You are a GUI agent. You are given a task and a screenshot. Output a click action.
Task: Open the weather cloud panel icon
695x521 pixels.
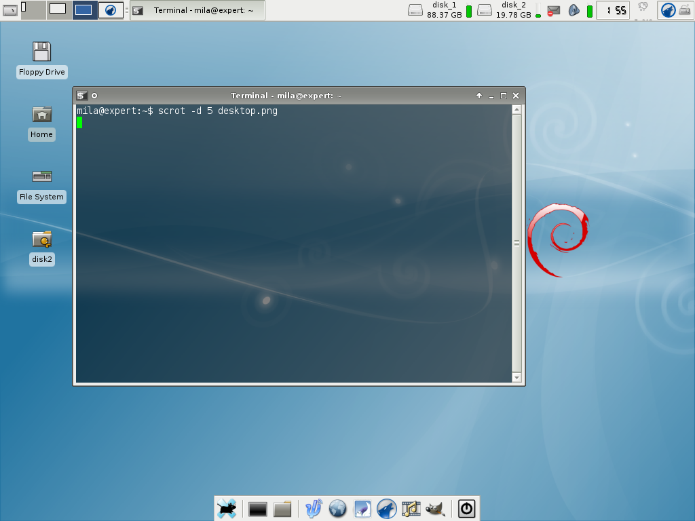643,7
